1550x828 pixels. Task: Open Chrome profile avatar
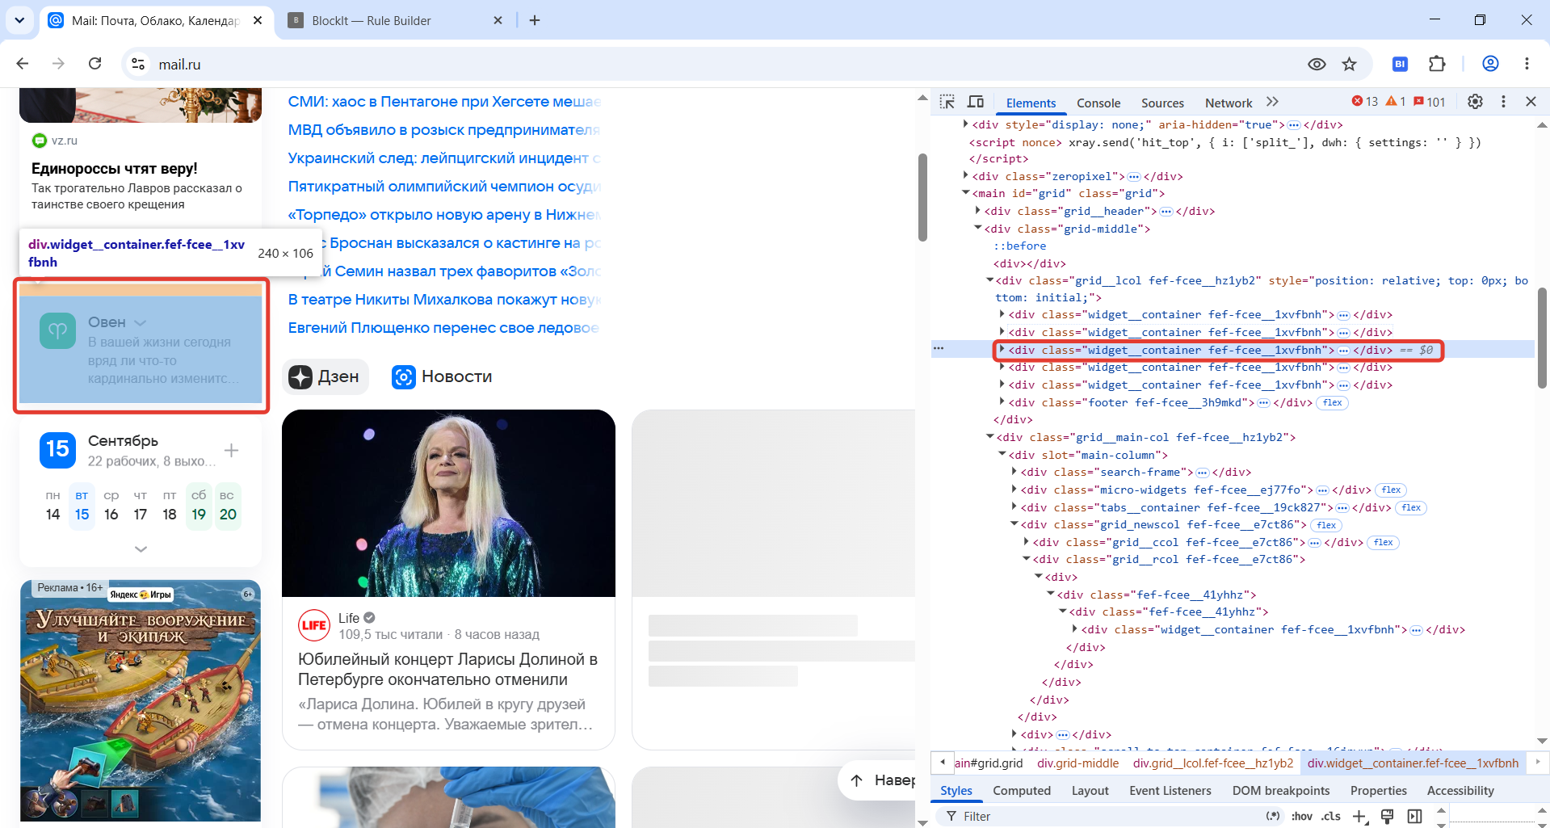click(x=1491, y=64)
